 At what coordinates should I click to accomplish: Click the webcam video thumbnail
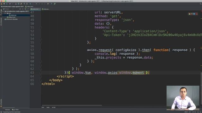tap(183, 98)
